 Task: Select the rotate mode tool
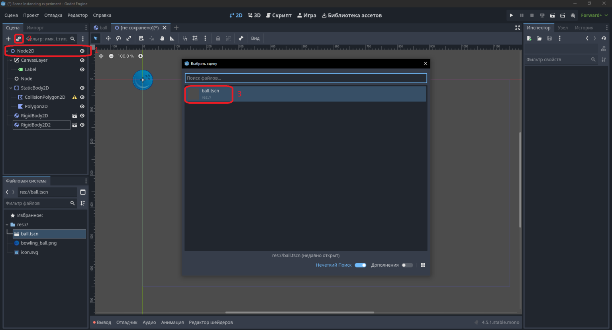click(x=118, y=38)
